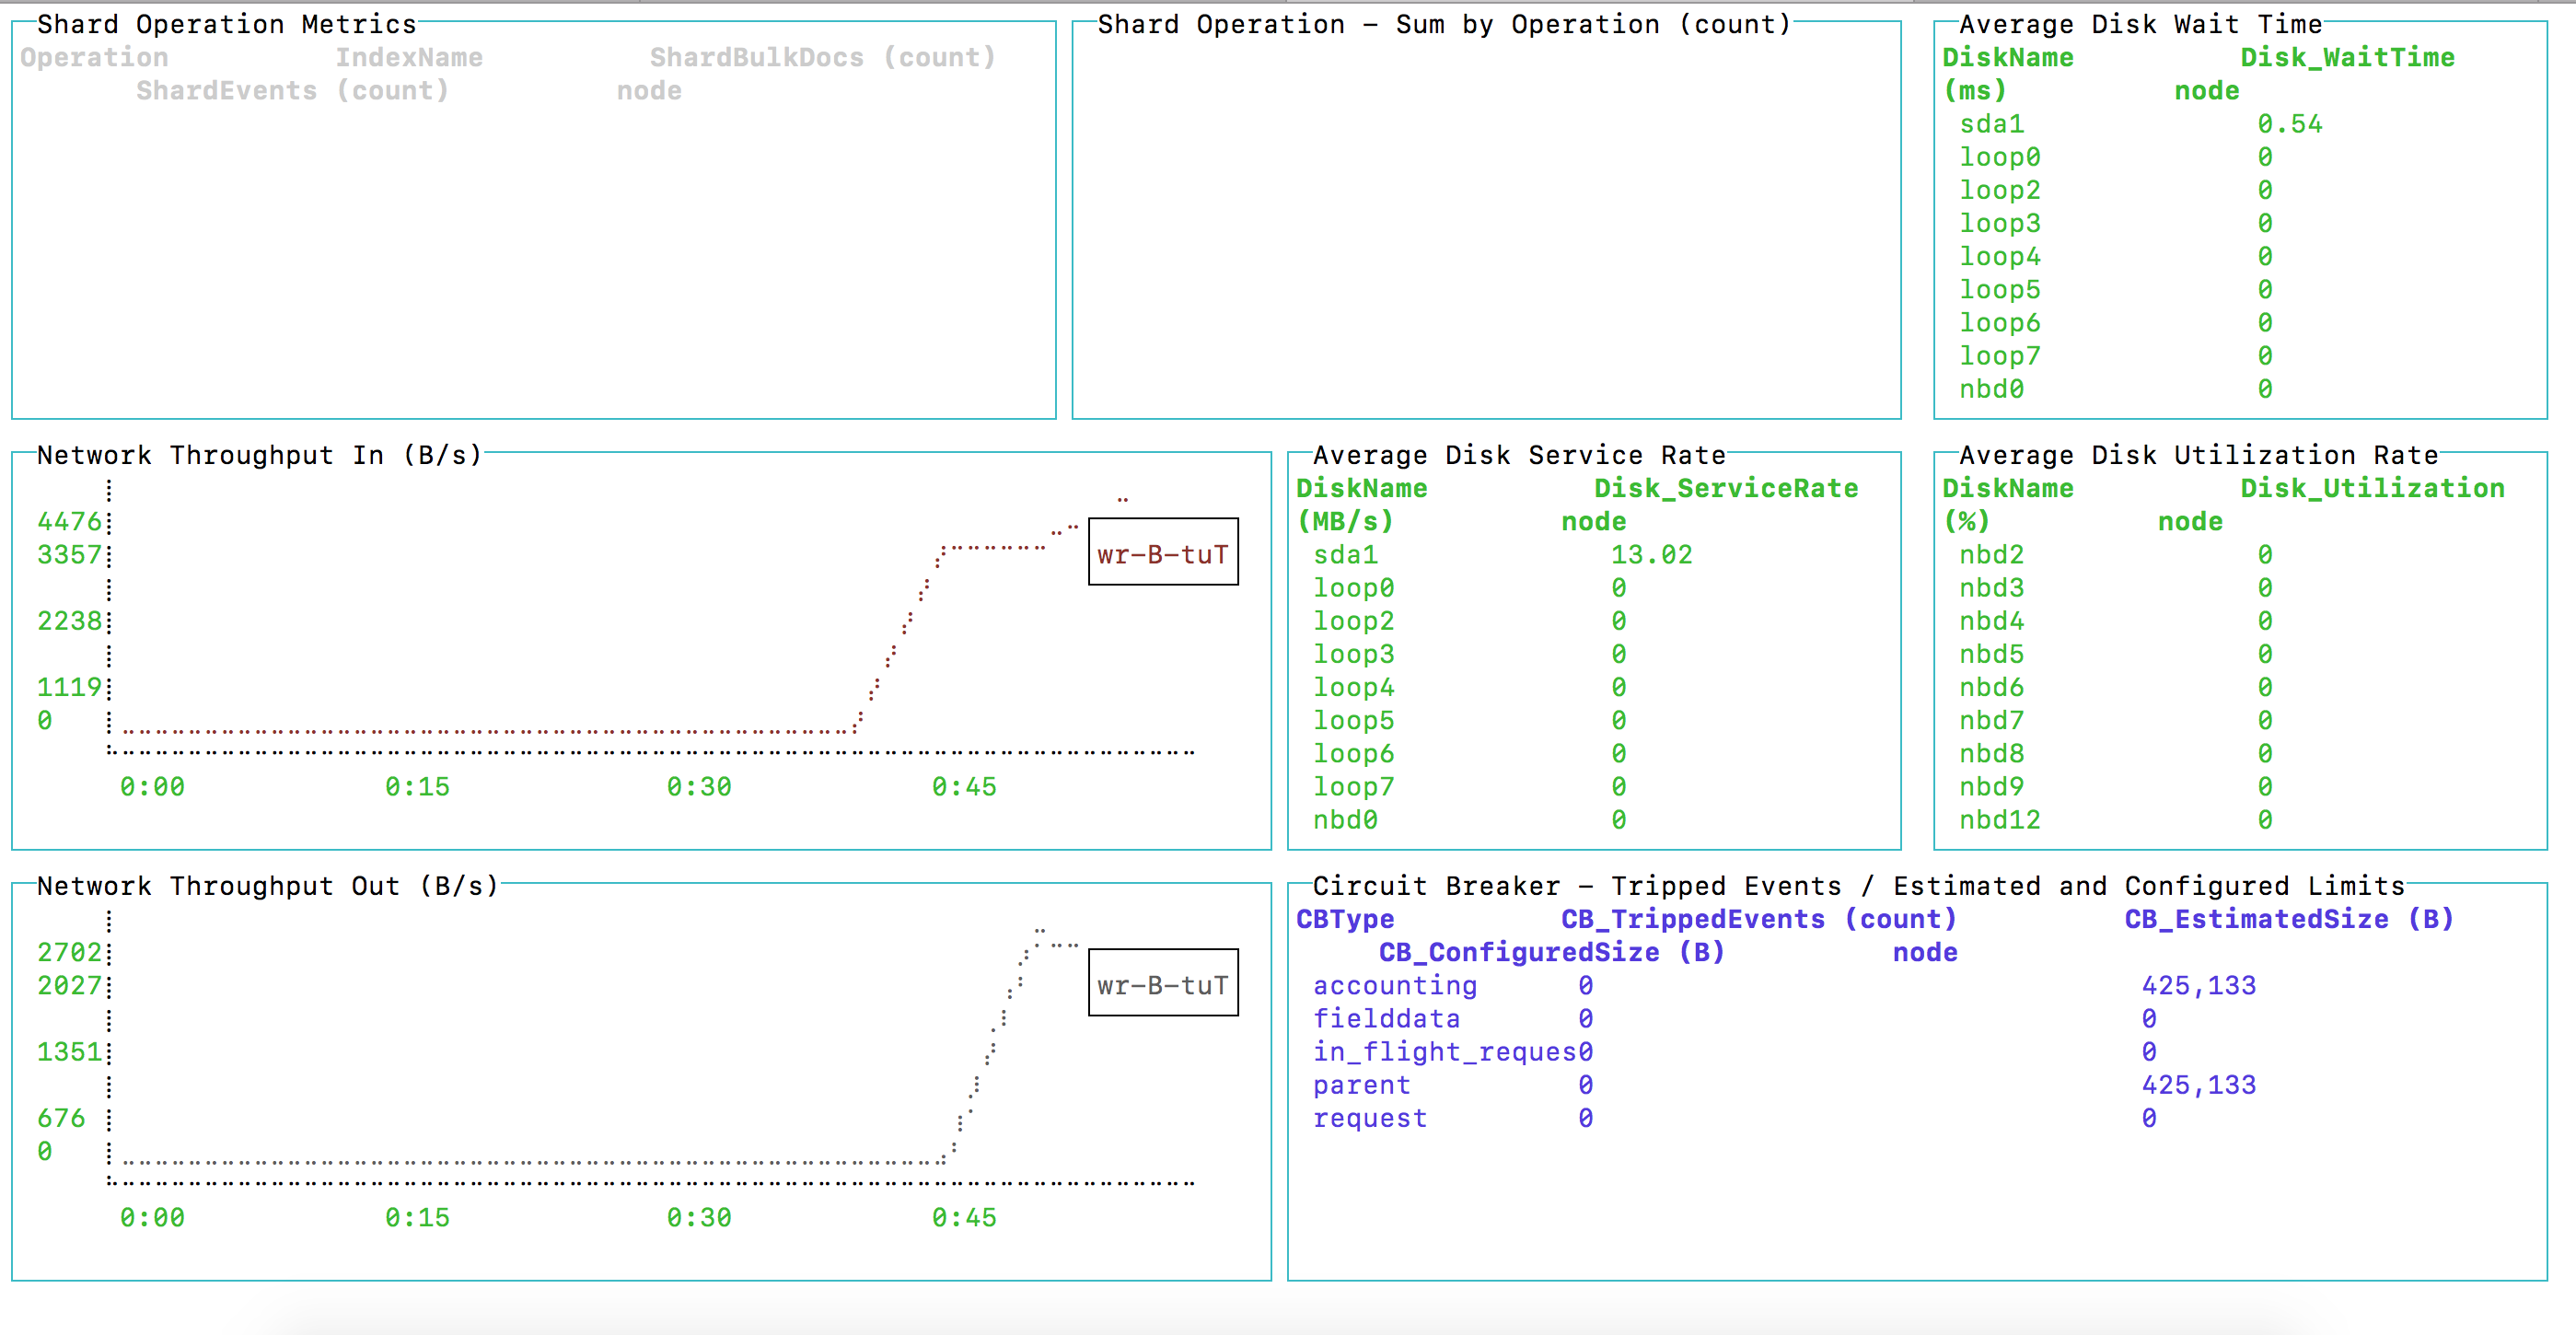Click the CB_TrippedEvents (count) header
The width and height of the screenshot is (2576, 1335).
point(1758,919)
